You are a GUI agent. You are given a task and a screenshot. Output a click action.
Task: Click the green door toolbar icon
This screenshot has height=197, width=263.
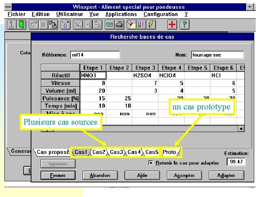tap(22, 25)
